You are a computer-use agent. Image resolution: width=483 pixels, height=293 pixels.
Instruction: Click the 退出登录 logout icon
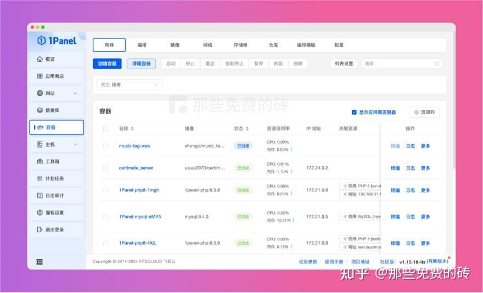[40, 229]
